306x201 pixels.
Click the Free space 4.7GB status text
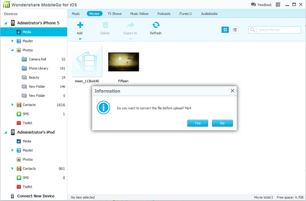point(290,197)
